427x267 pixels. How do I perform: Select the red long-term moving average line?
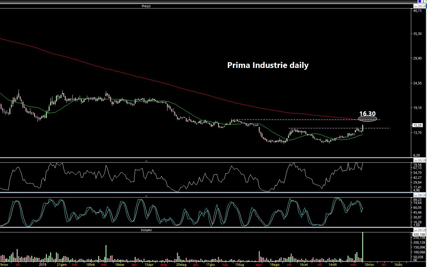pyautogui.click(x=182, y=88)
